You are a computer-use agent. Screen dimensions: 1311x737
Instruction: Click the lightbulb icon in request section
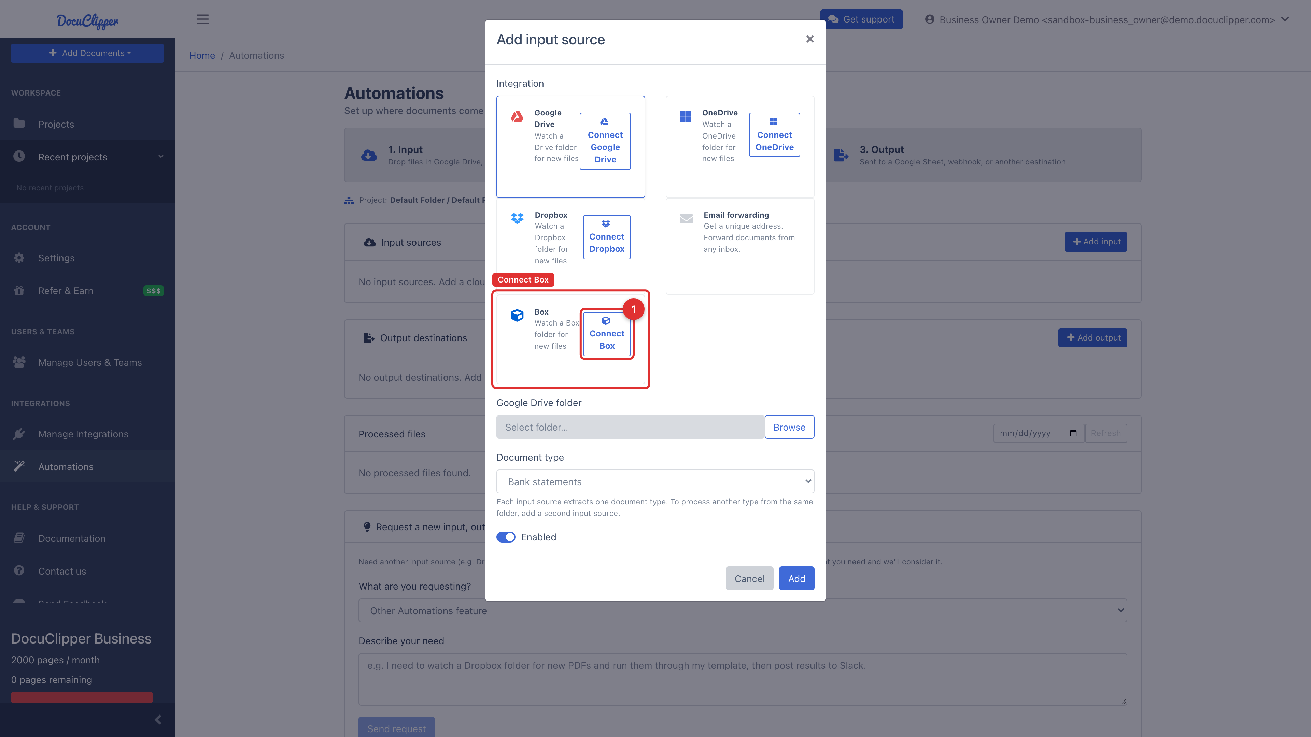pos(367,527)
